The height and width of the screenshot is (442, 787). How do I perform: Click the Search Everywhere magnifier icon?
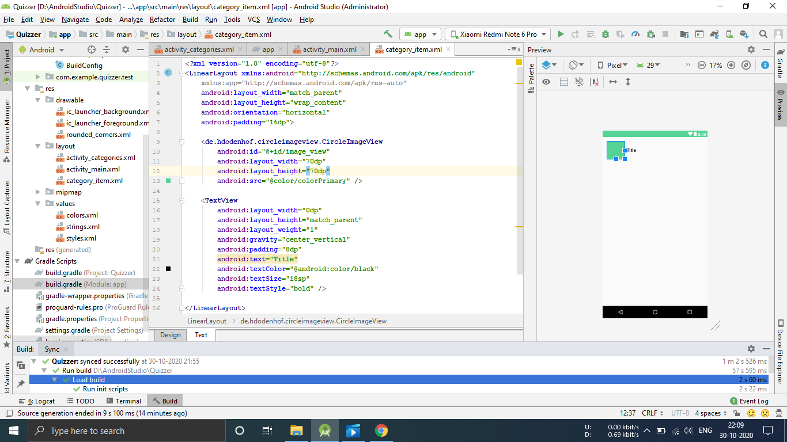pos(763,34)
